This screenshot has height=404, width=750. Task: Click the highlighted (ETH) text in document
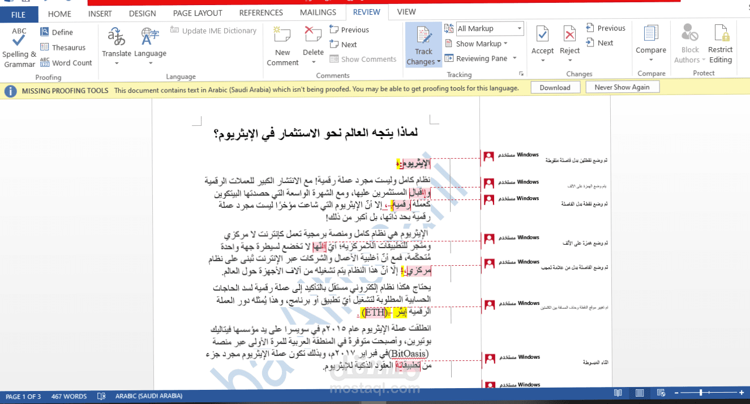coord(375,312)
